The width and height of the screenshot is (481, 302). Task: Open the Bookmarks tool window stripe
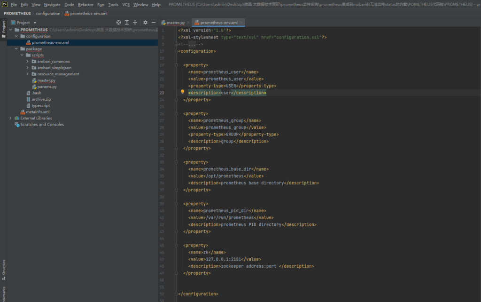(4, 294)
